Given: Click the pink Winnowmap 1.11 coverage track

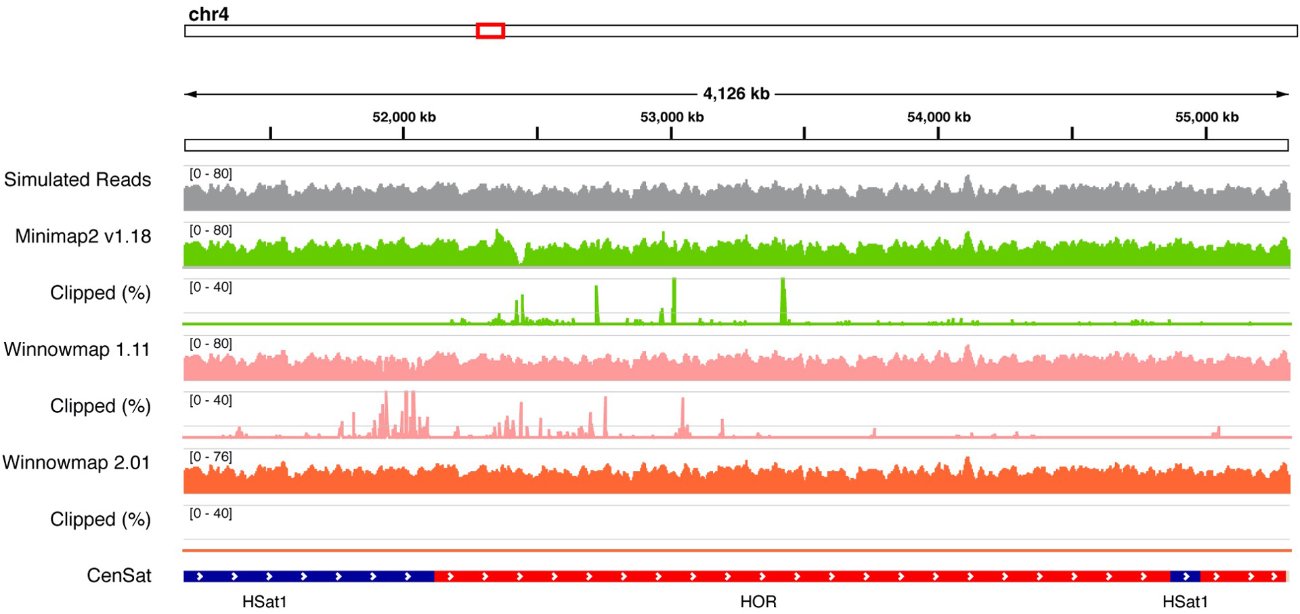Looking at the screenshot, I should [737, 364].
